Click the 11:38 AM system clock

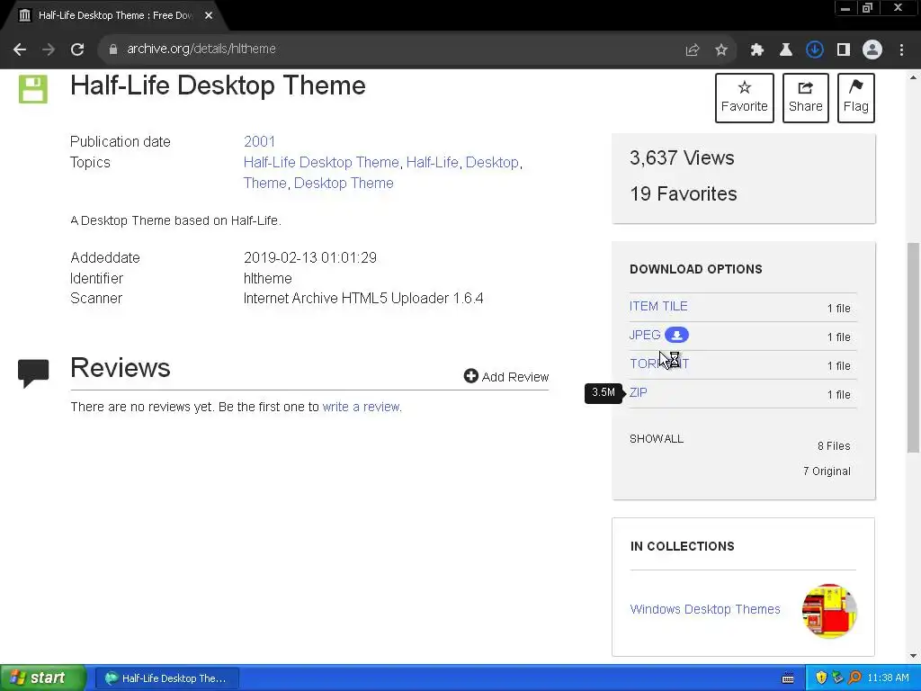[x=888, y=678]
